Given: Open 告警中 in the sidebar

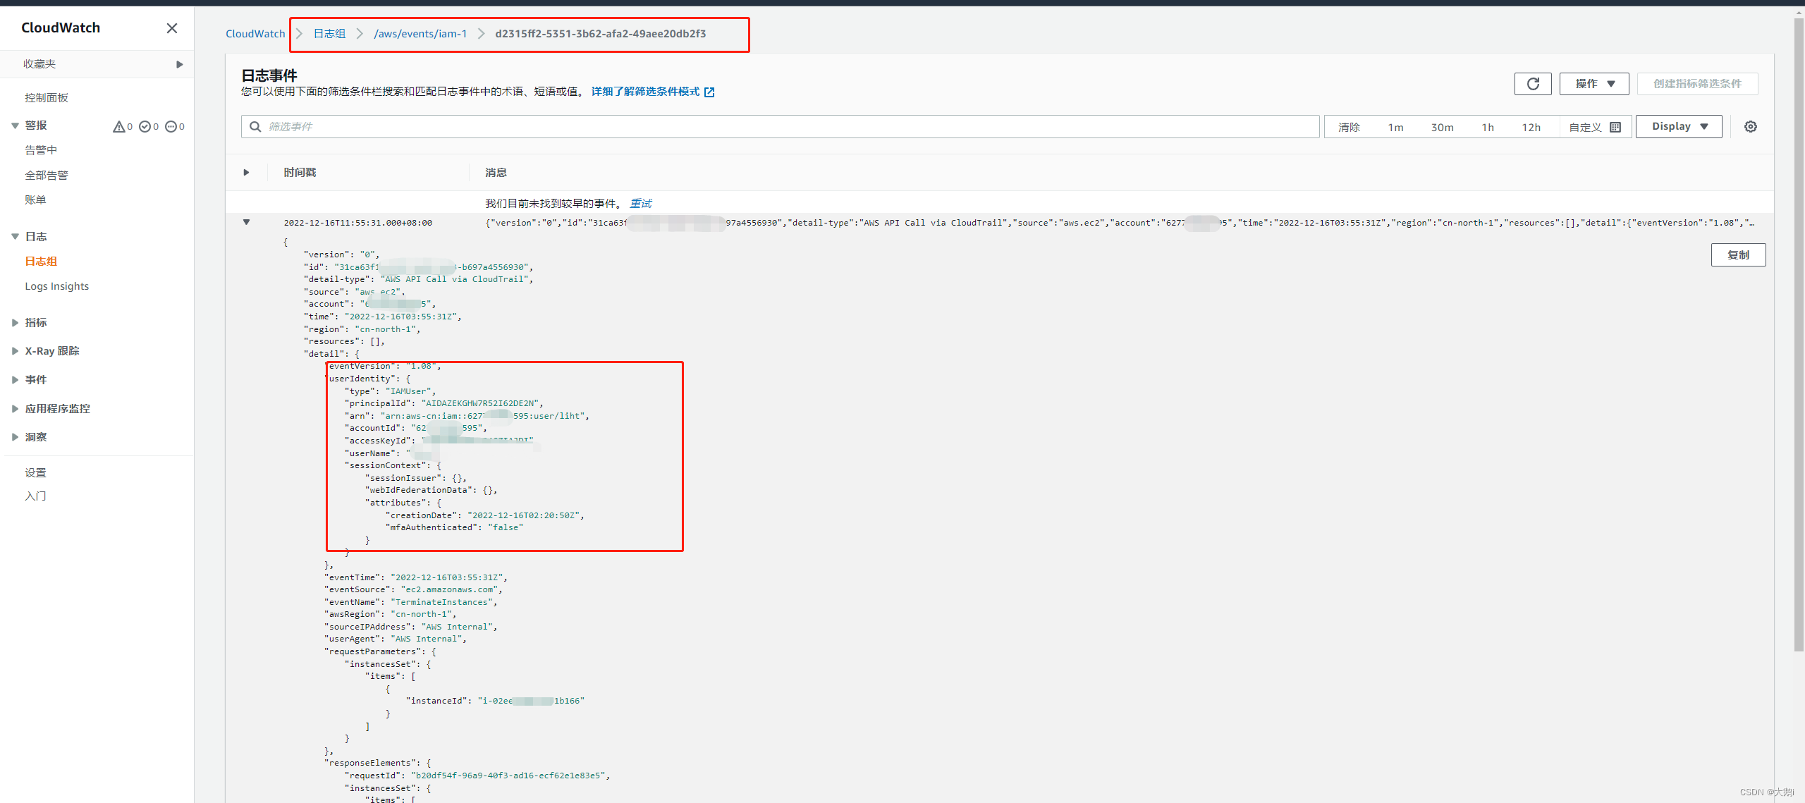Looking at the screenshot, I should point(41,150).
